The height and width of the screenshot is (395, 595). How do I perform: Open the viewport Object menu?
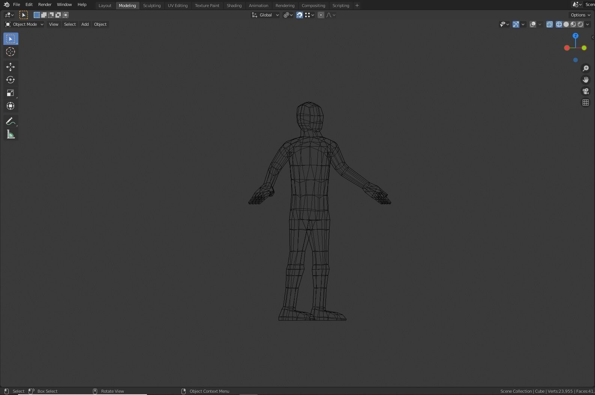pyautogui.click(x=100, y=24)
